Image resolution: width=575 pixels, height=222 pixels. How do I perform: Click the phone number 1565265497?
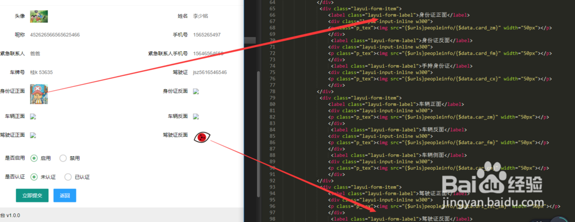pyautogui.click(x=207, y=35)
